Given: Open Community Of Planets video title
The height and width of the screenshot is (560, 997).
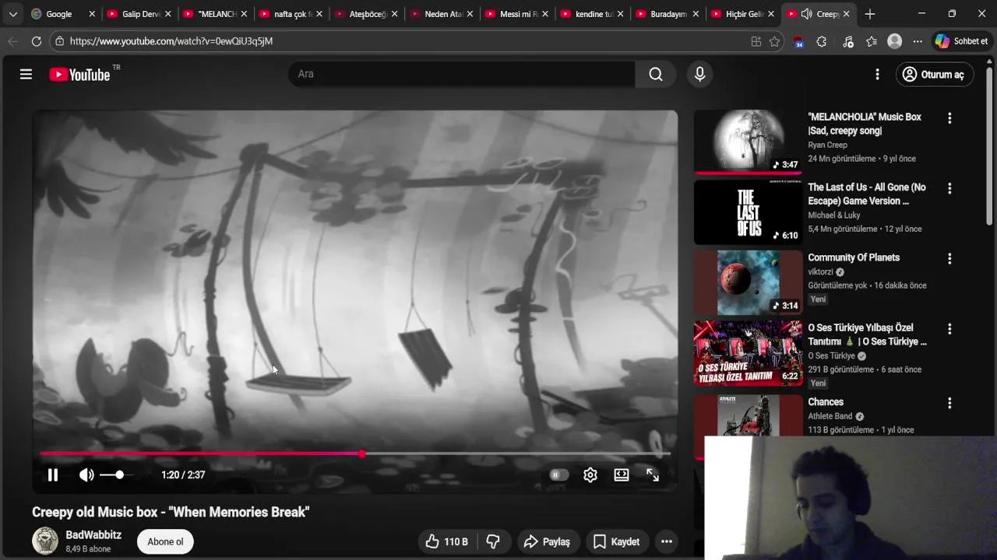Looking at the screenshot, I should [x=854, y=257].
